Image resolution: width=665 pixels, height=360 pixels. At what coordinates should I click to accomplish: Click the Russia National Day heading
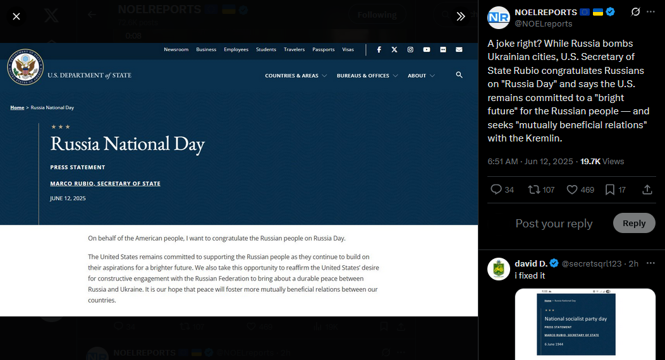click(x=127, y=144)
